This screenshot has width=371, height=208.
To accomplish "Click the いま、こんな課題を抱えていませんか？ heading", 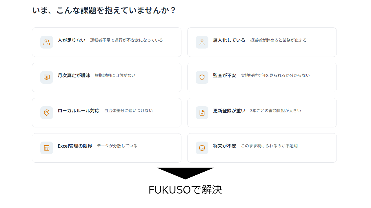I will tap(104, 10).
